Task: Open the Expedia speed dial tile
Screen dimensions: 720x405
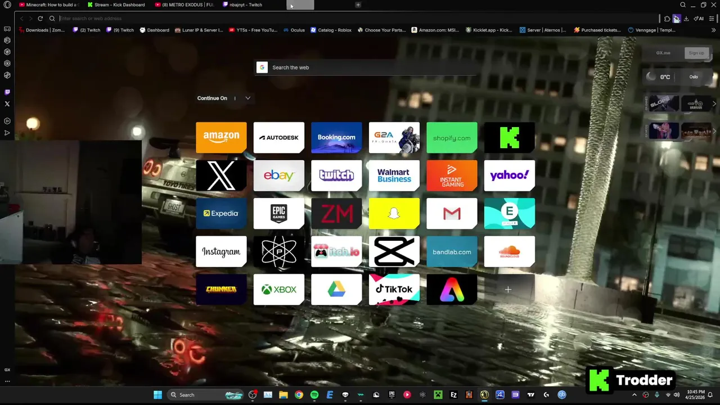Action: click(221, 214)
